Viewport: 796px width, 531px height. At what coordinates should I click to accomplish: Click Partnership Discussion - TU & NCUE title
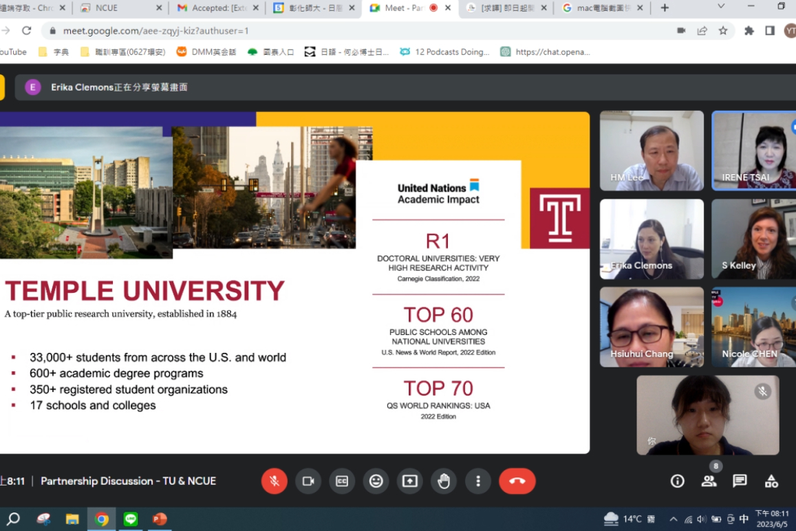128,481
